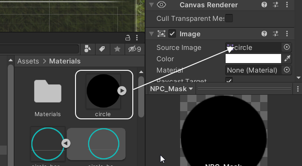The width and height of the screenshot is (302, 166).
Task: Open Source Image object picker
Action: click(287, 47)
